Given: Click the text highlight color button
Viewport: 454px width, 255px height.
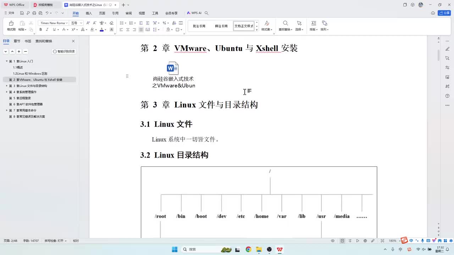Looking at the screenshot, I should tap(92, 30).
